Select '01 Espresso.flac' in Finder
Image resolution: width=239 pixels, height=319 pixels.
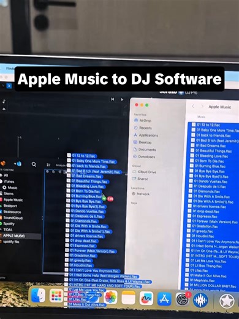[205, 217]
